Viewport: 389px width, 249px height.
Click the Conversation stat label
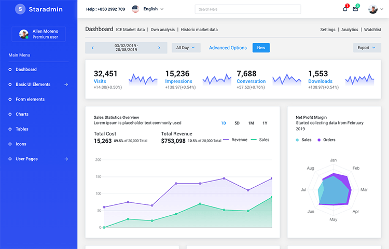click(x=251, y=81)
